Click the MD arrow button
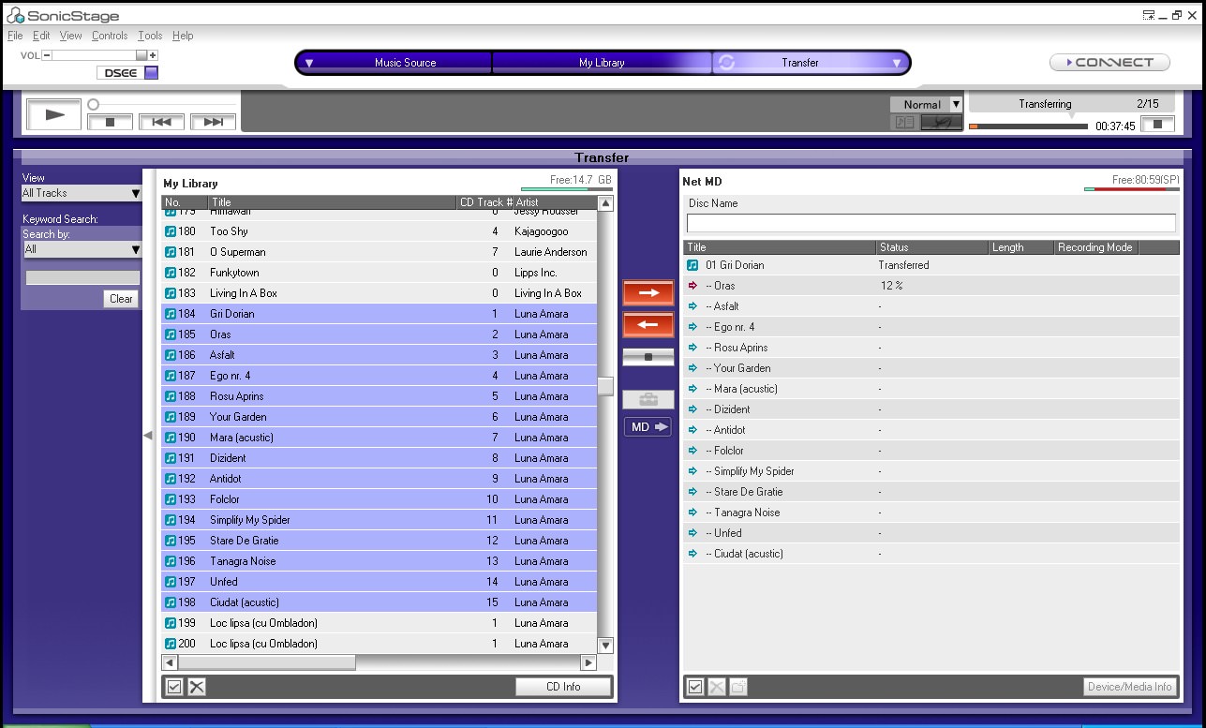This screenshot has height=728, width=1206. pyautogui.click(x=648, y=426)
